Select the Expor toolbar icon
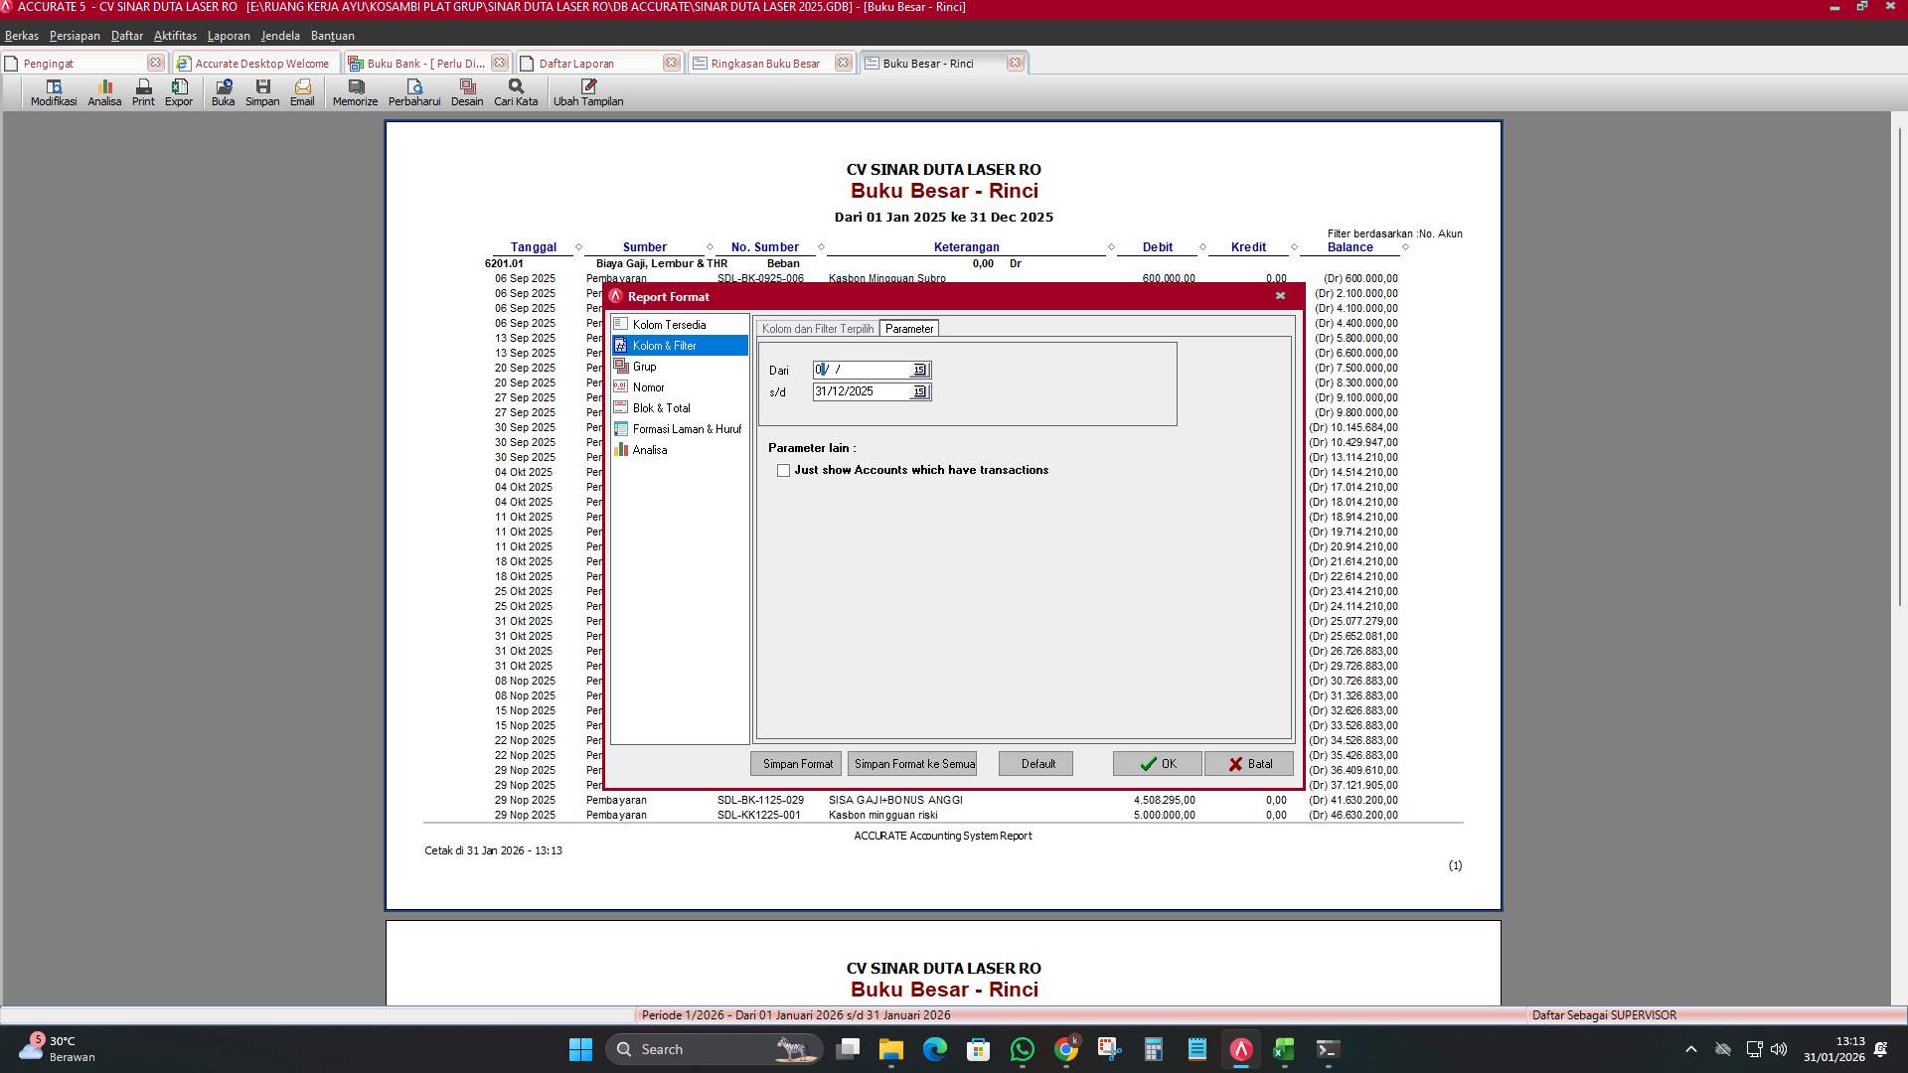This screenshot has width=1908, height=1073. pos(179,92)
